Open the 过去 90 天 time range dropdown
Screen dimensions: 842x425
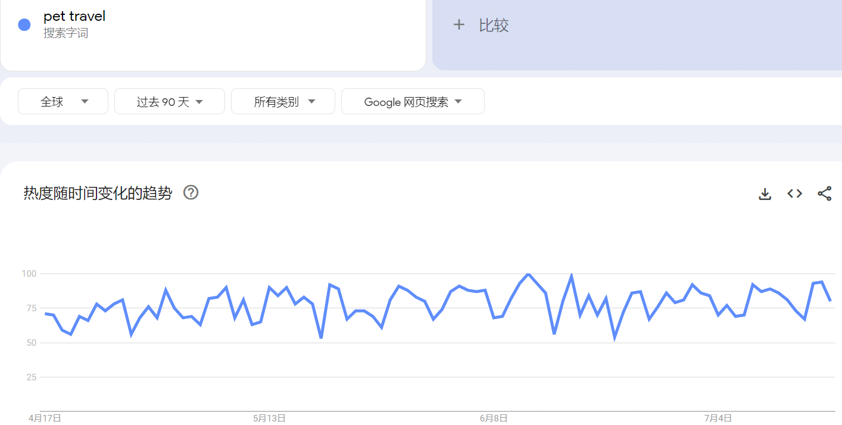(x=170, y=101)
